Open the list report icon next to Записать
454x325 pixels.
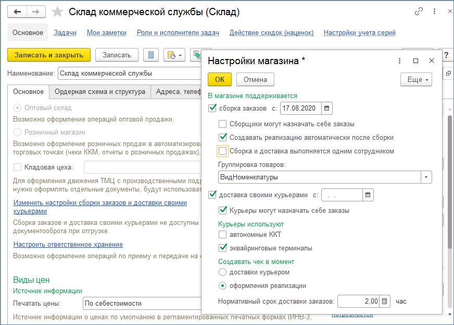[x=151, y=55]
